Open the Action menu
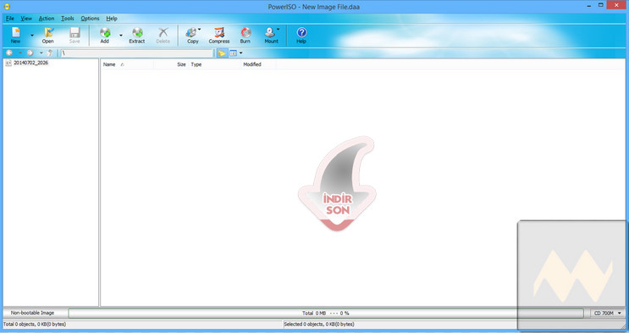Viewport: 629px width, 333px height. (x=46, y=19)
